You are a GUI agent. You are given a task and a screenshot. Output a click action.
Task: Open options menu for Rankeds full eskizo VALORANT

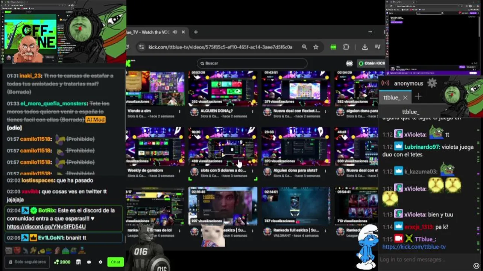click(x=325, y=230)
